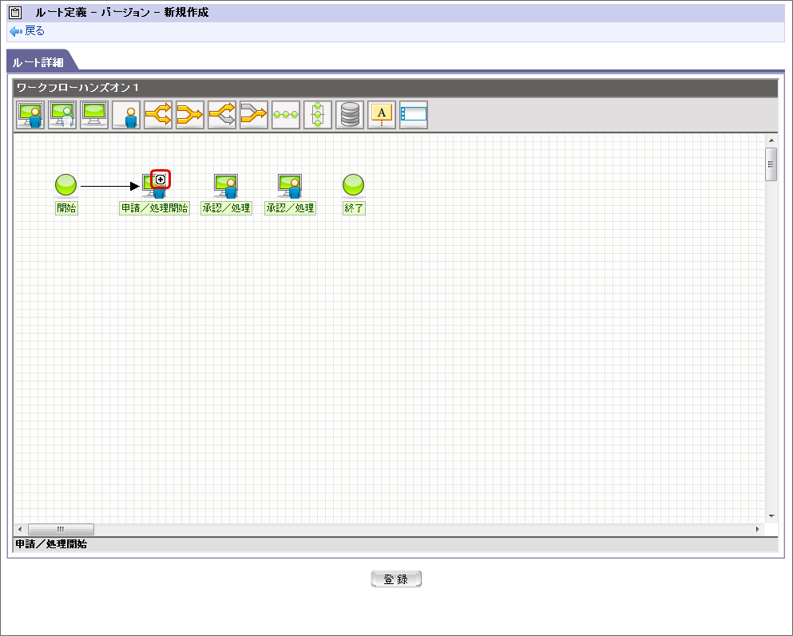Click the horizontal scrollbar thumb
Screen dimensions: 793x636
pos(61,529)
